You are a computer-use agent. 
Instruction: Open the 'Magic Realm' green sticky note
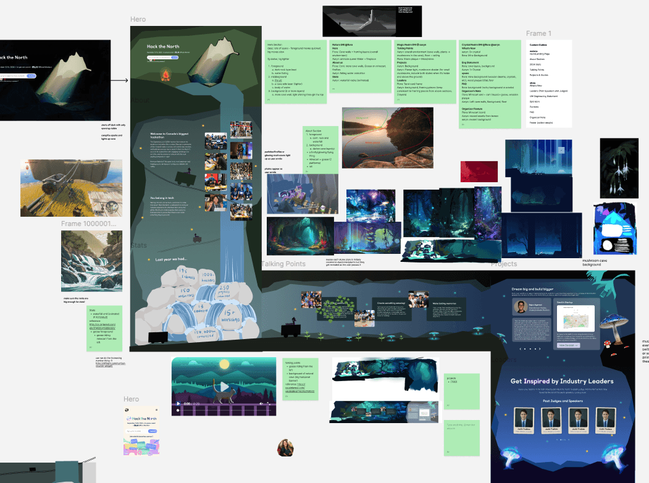coord(425,72)
